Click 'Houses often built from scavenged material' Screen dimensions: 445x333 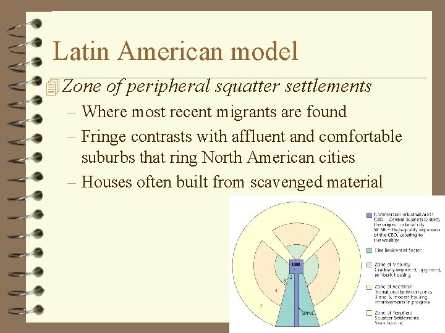pyautogui.click(x=232, y=182)
